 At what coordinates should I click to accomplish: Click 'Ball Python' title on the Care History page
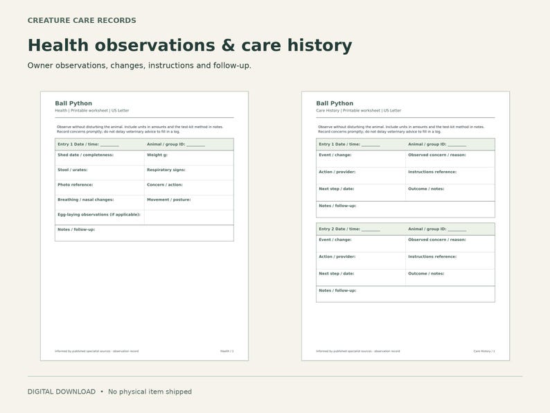click(x=335, y=103)
